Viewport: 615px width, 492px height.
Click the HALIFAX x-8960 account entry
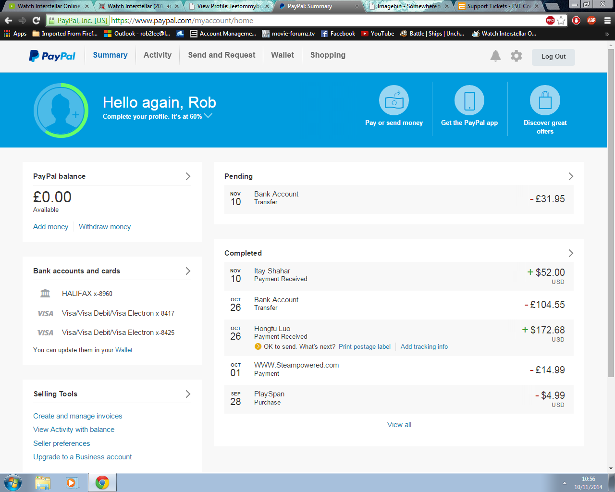(x=87, y=294)
